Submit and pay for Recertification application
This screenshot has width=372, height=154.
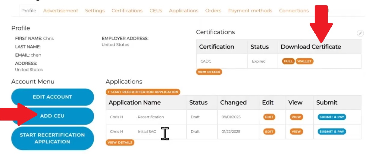pyautogui.click(x=332, y=117)
